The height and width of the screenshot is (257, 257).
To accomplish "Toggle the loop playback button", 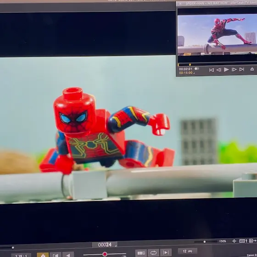I will [153, 253].
